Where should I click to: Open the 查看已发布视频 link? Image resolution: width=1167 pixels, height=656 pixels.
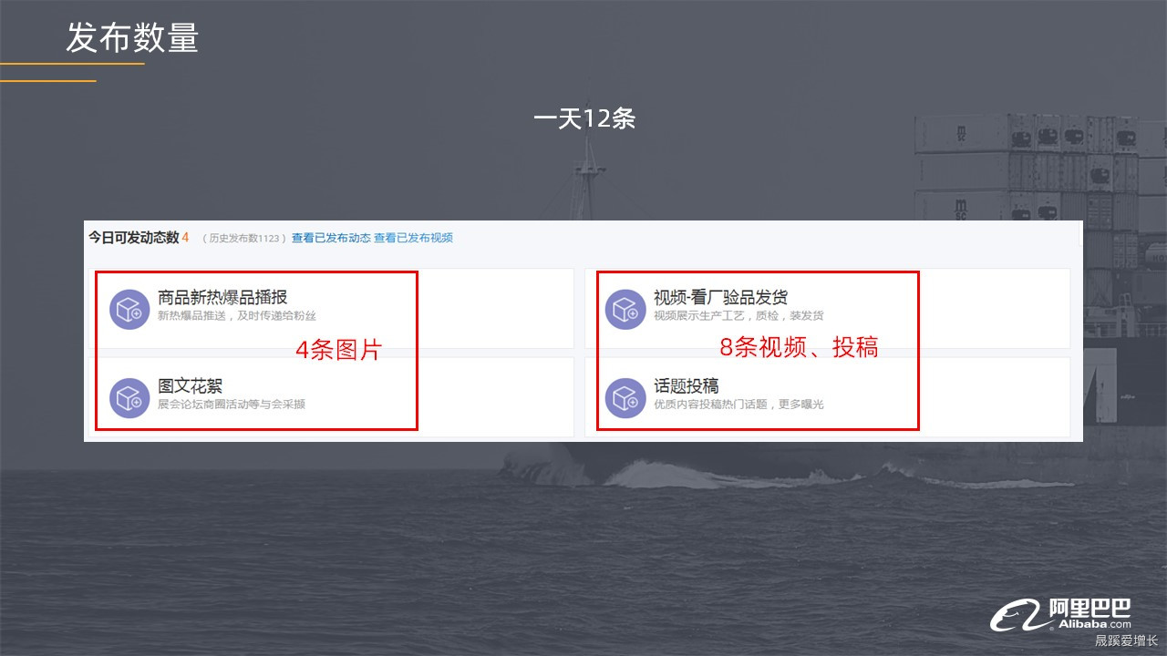pos(413,238)
